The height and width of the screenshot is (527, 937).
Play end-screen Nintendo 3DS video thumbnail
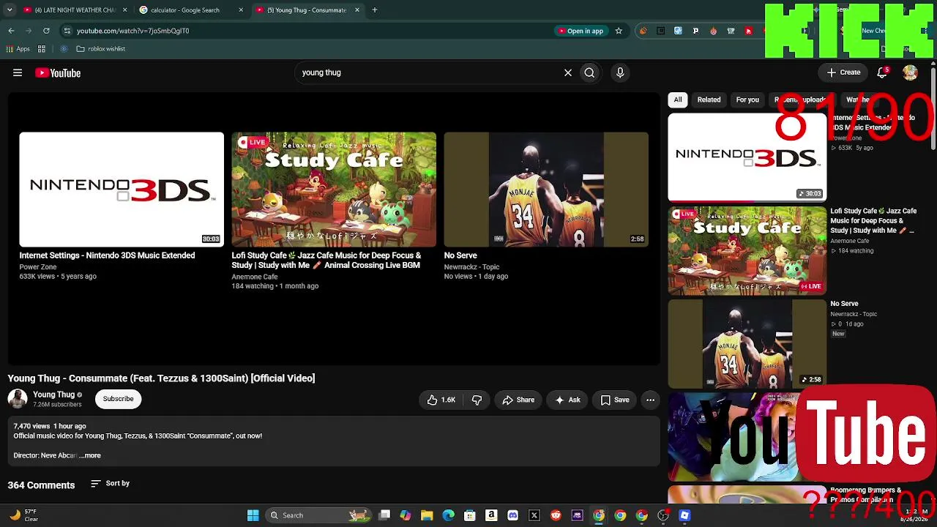(122, 190)
